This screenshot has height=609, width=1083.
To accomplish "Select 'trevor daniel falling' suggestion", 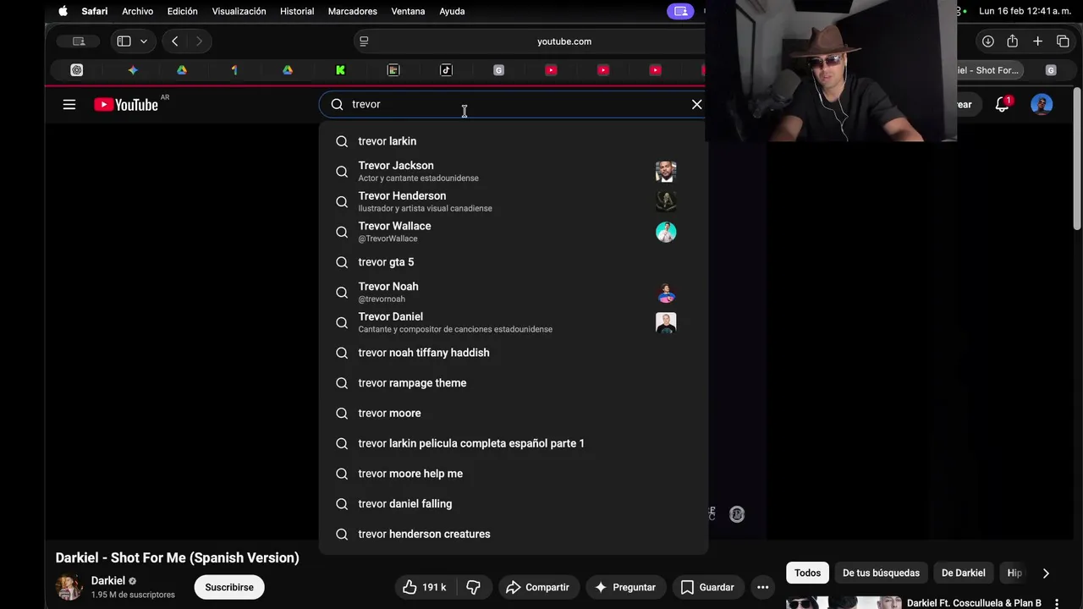I will coord(514,504).
